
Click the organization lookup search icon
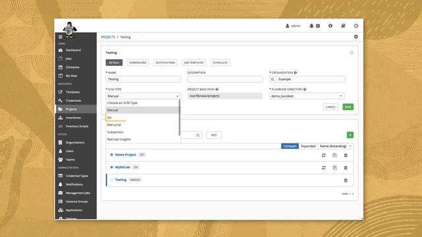click(x=272, y=79)
